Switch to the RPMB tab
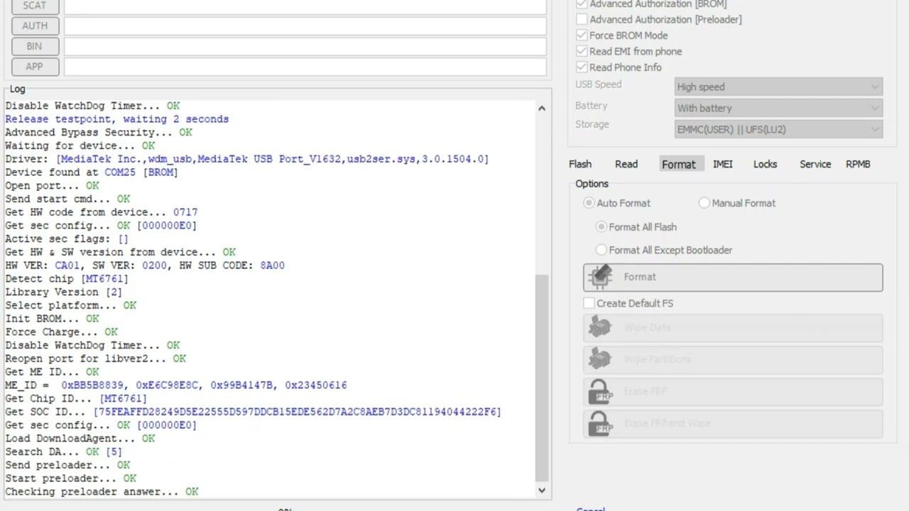Viewport: 909px width, 511px height. point(858,164)
